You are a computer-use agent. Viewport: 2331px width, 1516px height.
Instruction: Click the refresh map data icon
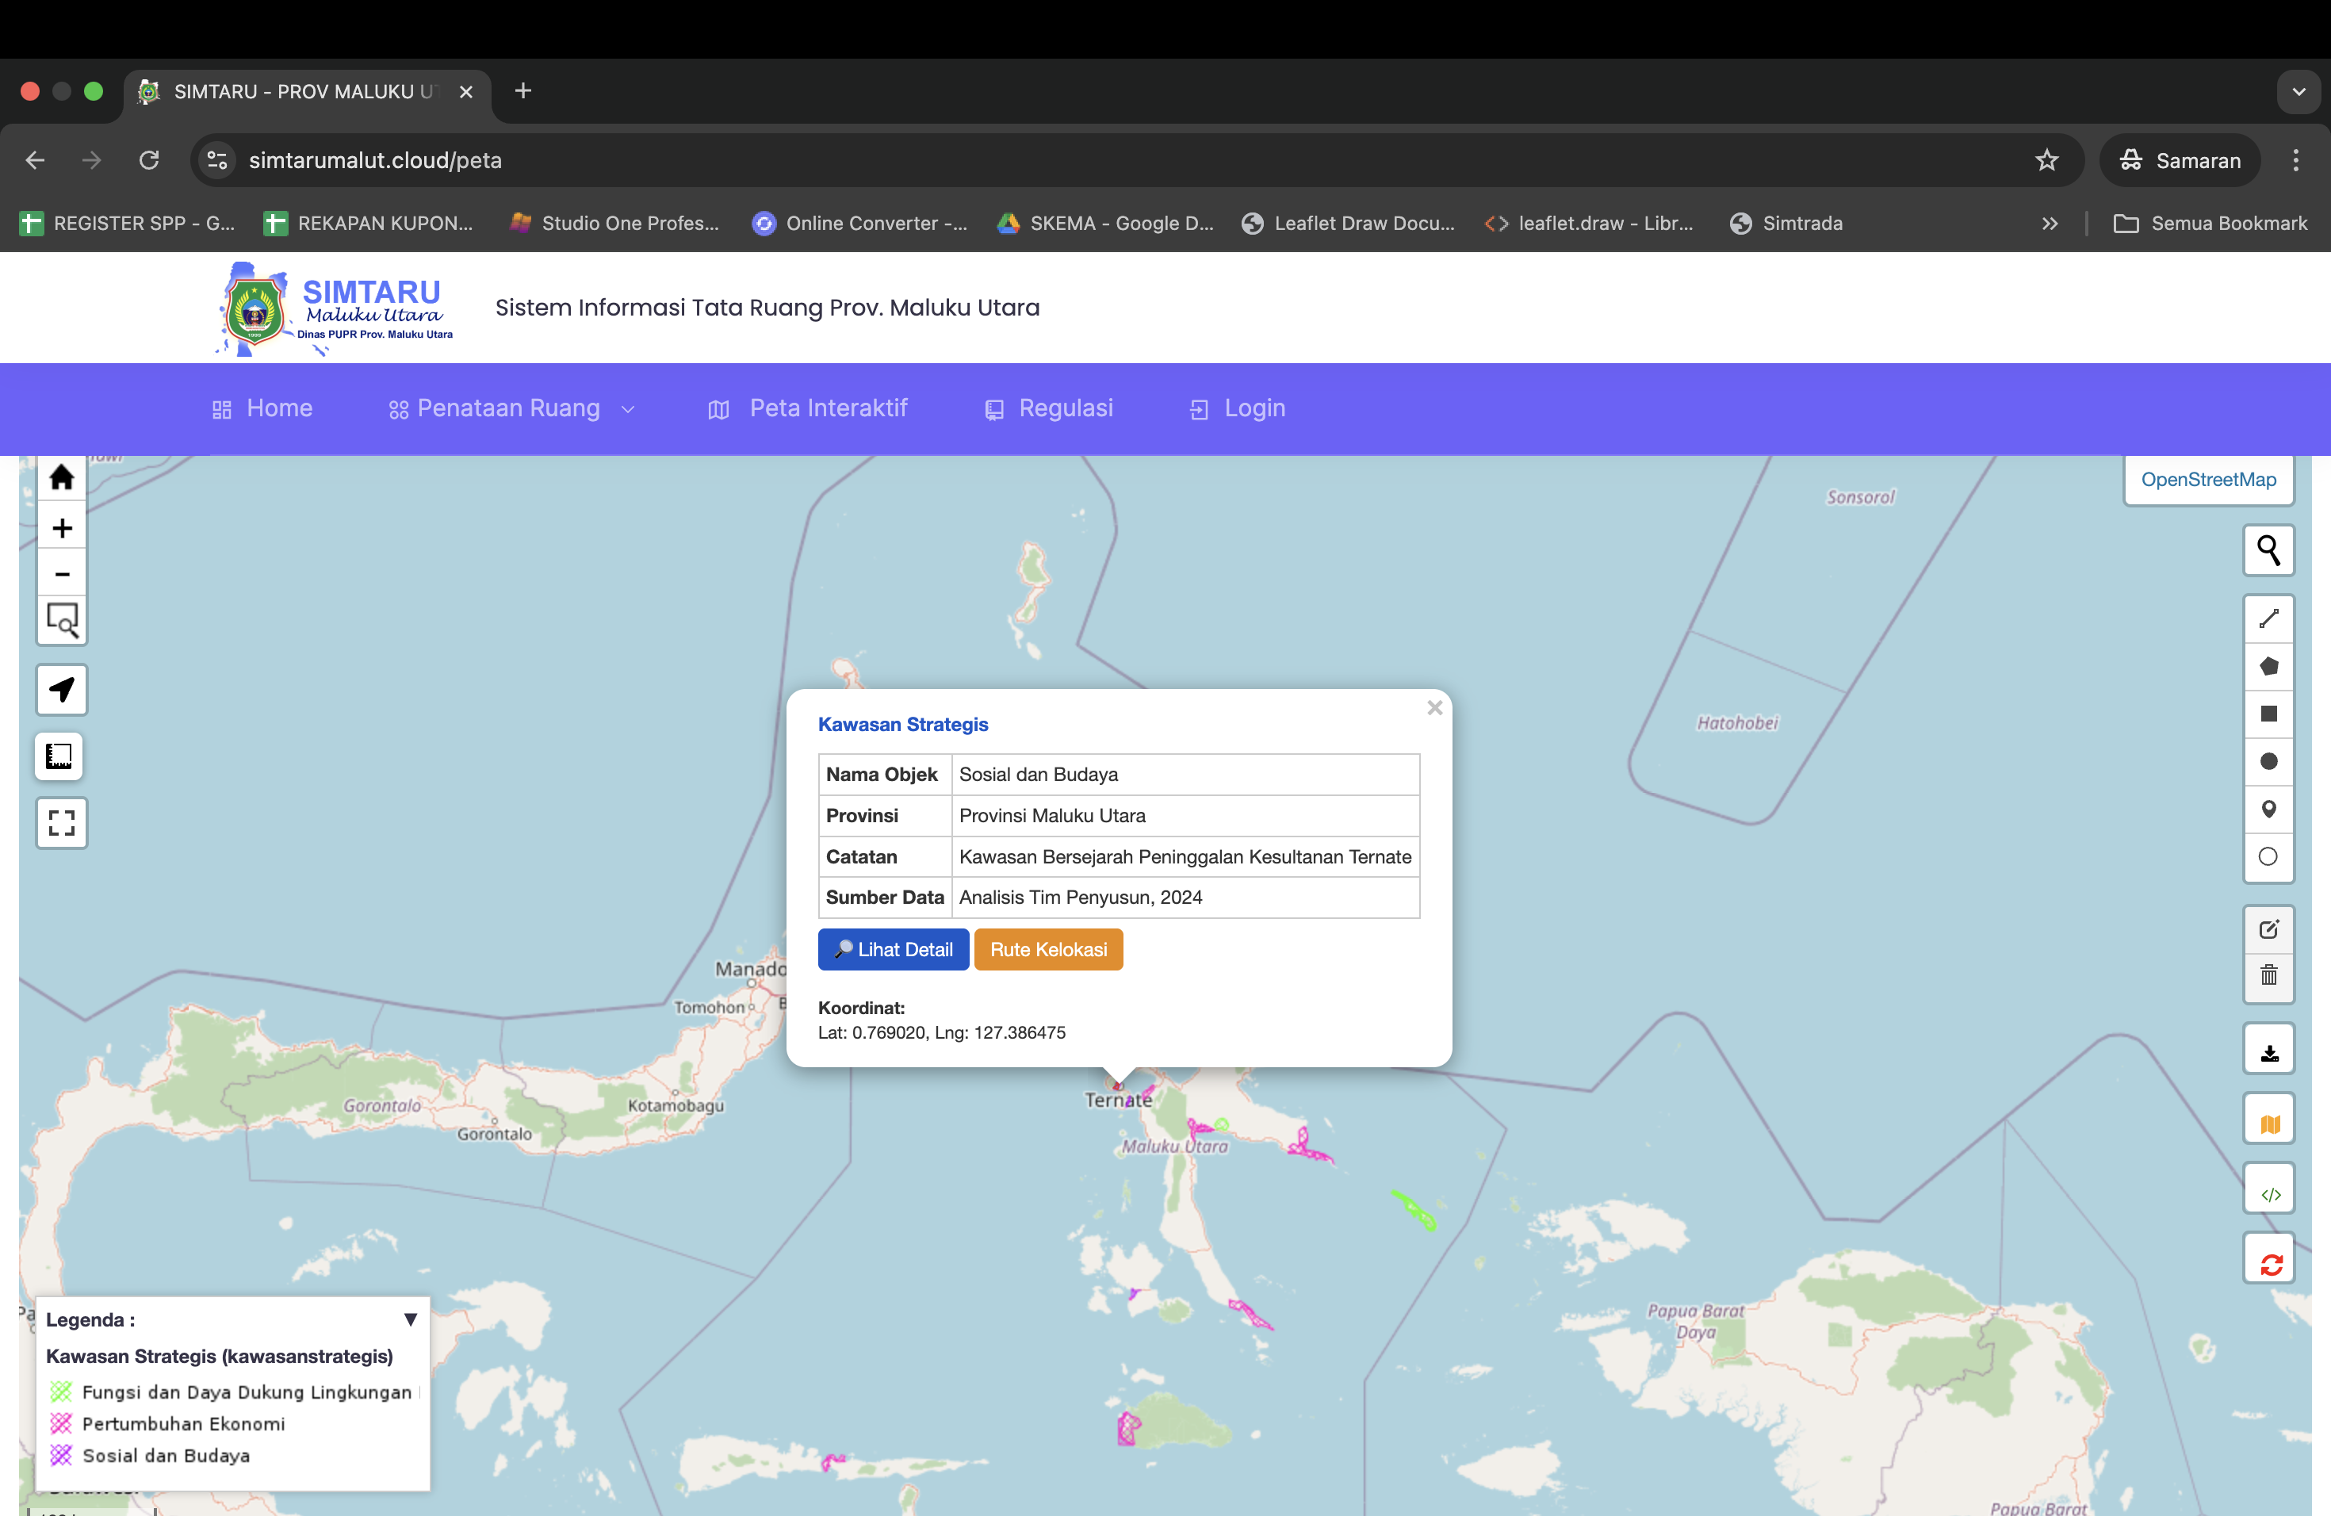click(2269, 1258)
